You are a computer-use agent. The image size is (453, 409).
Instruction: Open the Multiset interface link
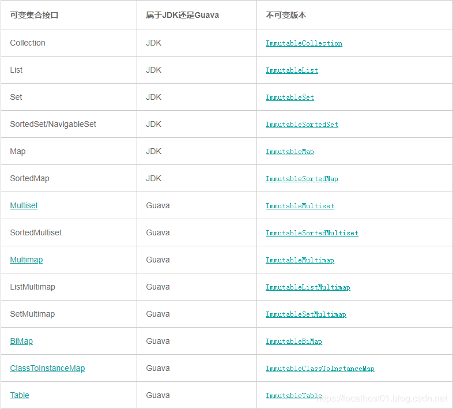coord(24,205)
